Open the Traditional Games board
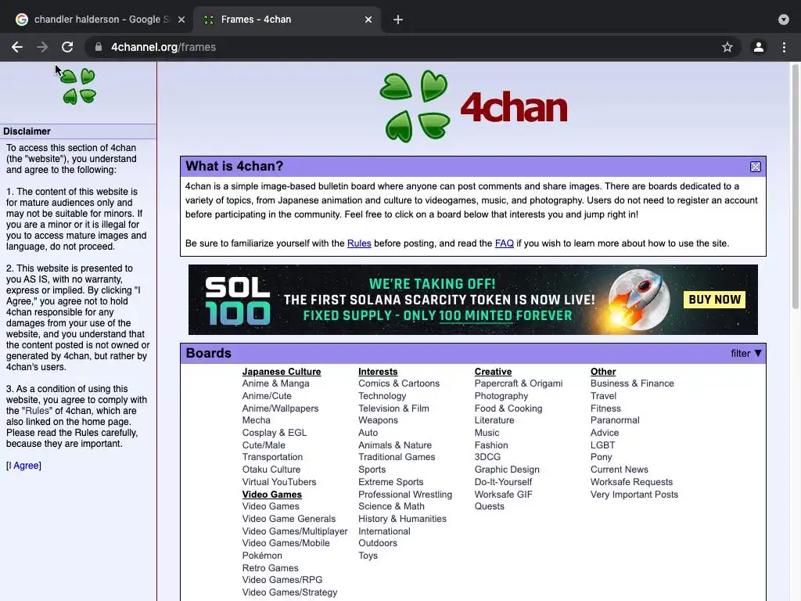The height and width of the screenshot is (601, 801). point(397,457)
